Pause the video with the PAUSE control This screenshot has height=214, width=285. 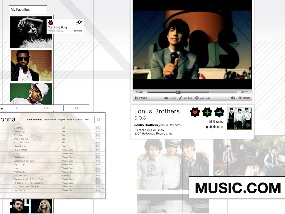pyautogui.click(x=141, y=98)
